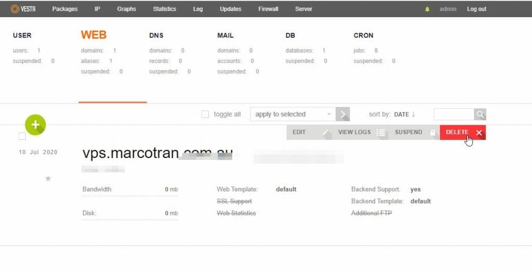Open the Firewall settings
Viewport: 532px width, 274px height.
(x=268, y=9)
